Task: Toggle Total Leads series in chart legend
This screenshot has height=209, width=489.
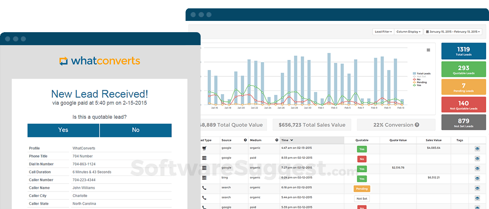Action: click(422, 74)
